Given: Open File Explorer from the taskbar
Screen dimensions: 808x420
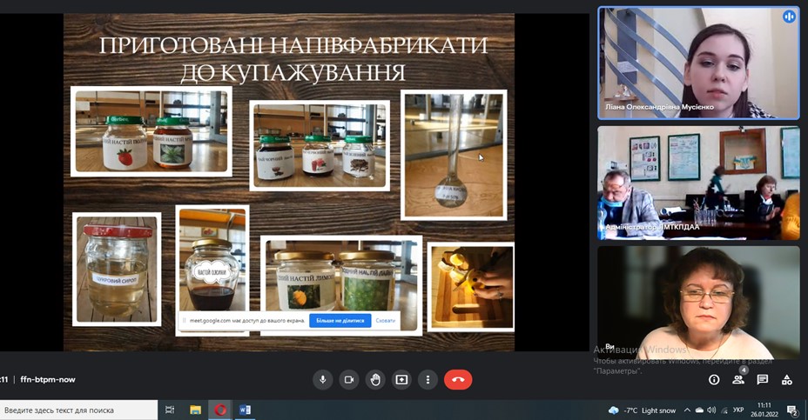Looking at the screenshot, I should click(195, 410).
